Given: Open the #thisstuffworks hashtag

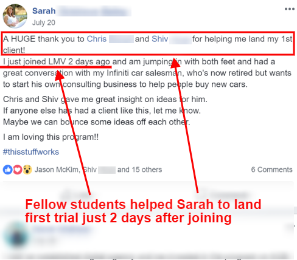Looking at the screenshot, I should click(x=31, y=152).
